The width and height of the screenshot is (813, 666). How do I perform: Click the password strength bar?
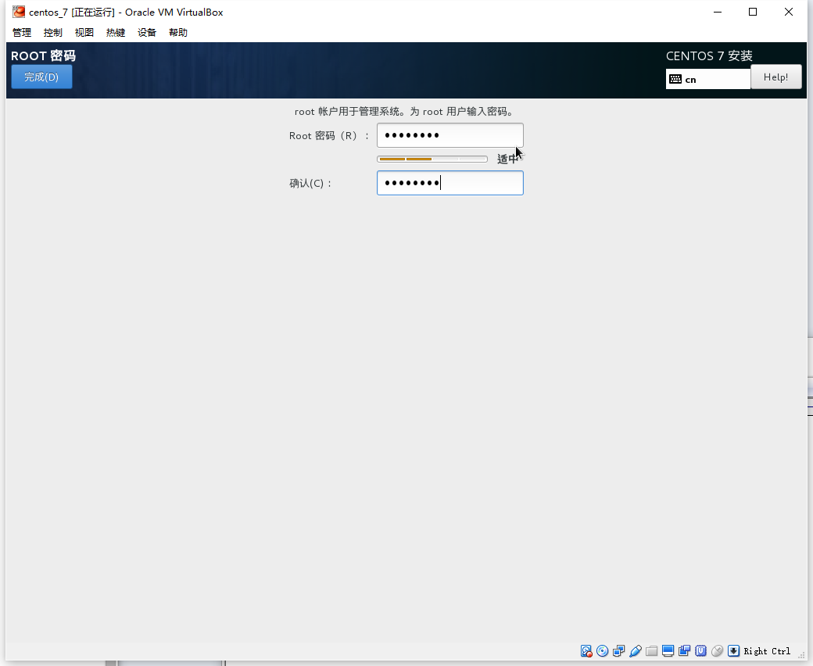tap(432, 159)
